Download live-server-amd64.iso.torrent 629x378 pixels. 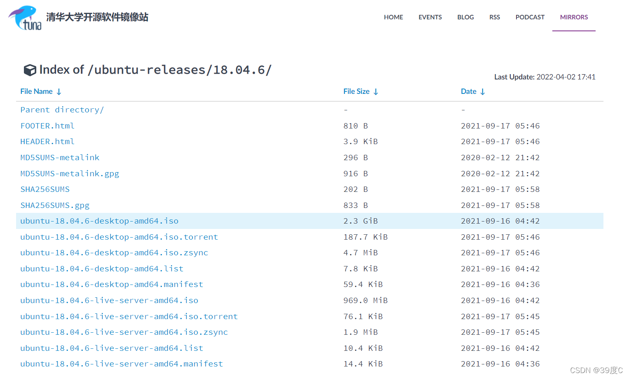pyautogui.click(x=129, y=317)
